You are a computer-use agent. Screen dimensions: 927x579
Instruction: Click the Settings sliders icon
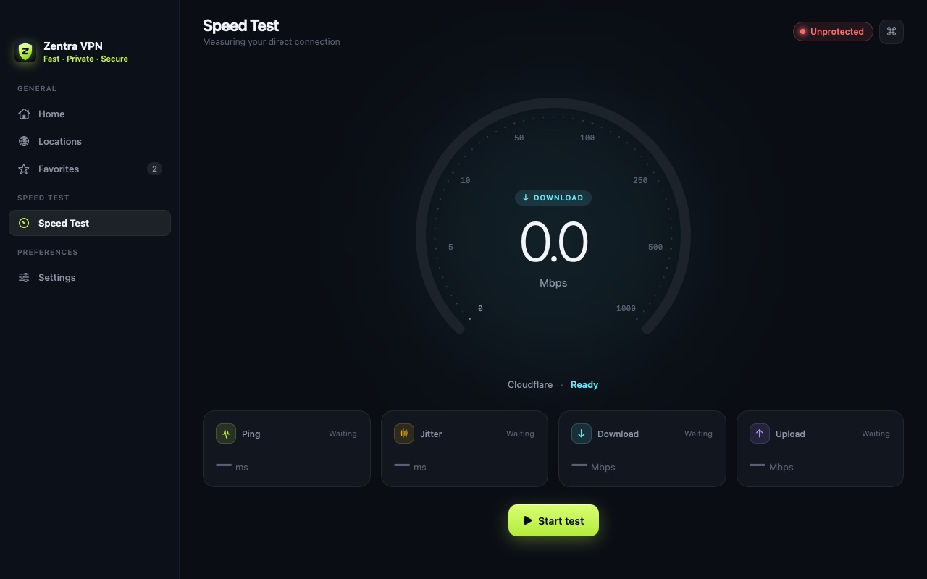coord(24,277)
